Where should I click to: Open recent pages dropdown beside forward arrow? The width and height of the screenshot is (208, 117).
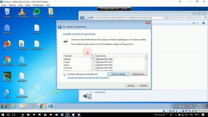(89, 18)
